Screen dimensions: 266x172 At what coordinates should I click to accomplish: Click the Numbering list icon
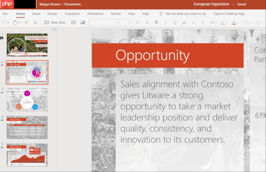click(258, 22)
